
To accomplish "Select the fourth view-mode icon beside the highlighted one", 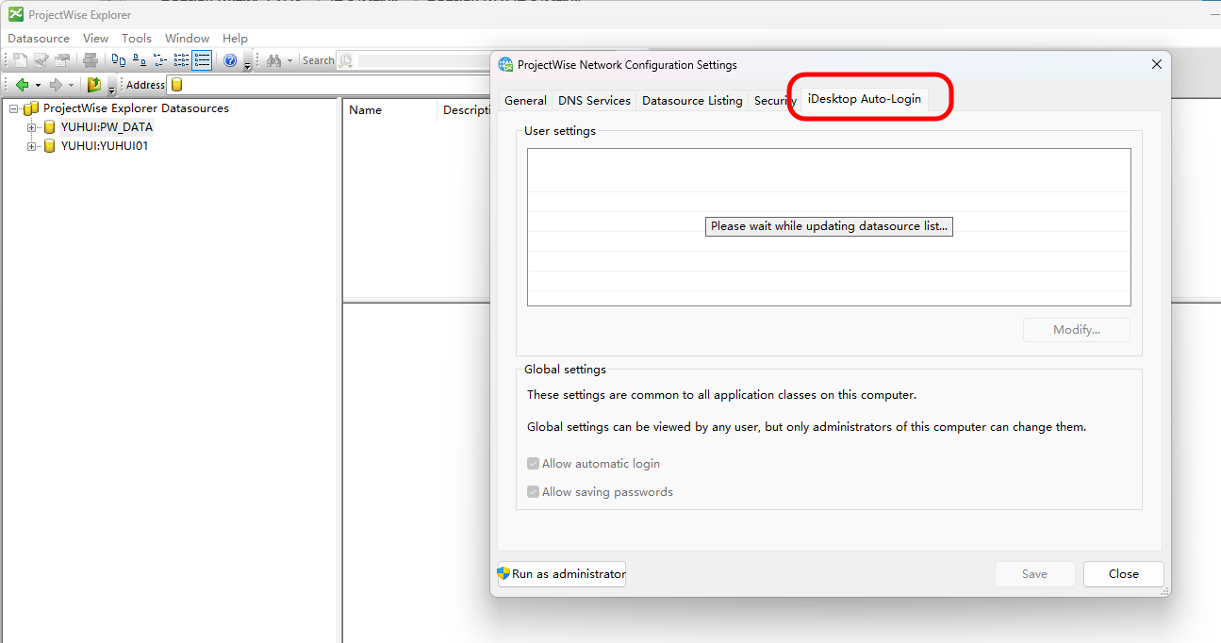I will tap(181, 60).
